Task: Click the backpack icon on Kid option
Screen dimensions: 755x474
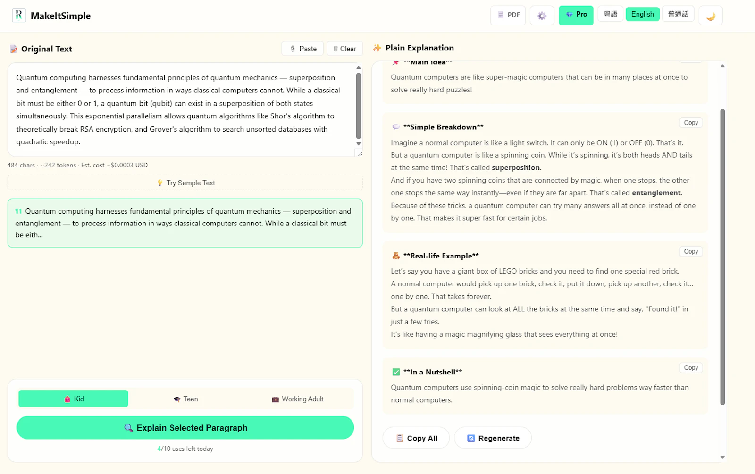Action: (x=67, y=399)
